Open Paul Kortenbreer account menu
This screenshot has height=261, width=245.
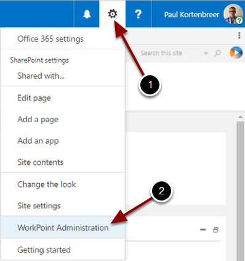point(191,14)
